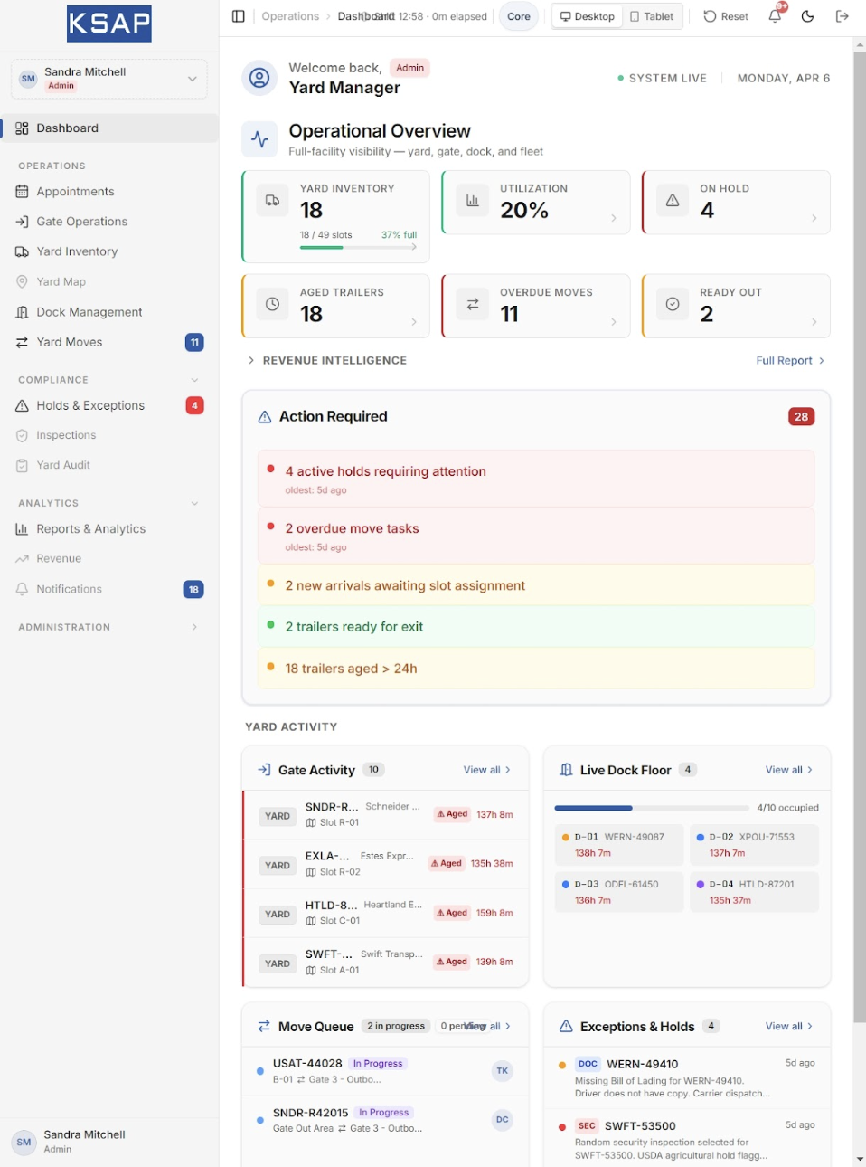The image size is (866, 1167).
Task: Click the Yard Inventory sidebar icon
Action: [22, 251]
